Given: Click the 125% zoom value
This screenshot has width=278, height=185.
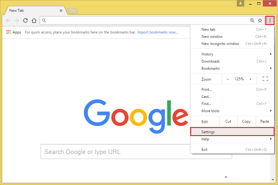Looking at the screenshot, I should pyautogui.click(x=239, y=79).
